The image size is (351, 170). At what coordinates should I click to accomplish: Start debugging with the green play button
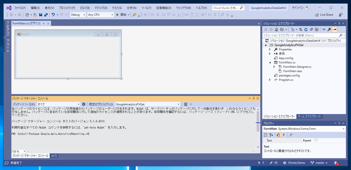tap(117, 15)
